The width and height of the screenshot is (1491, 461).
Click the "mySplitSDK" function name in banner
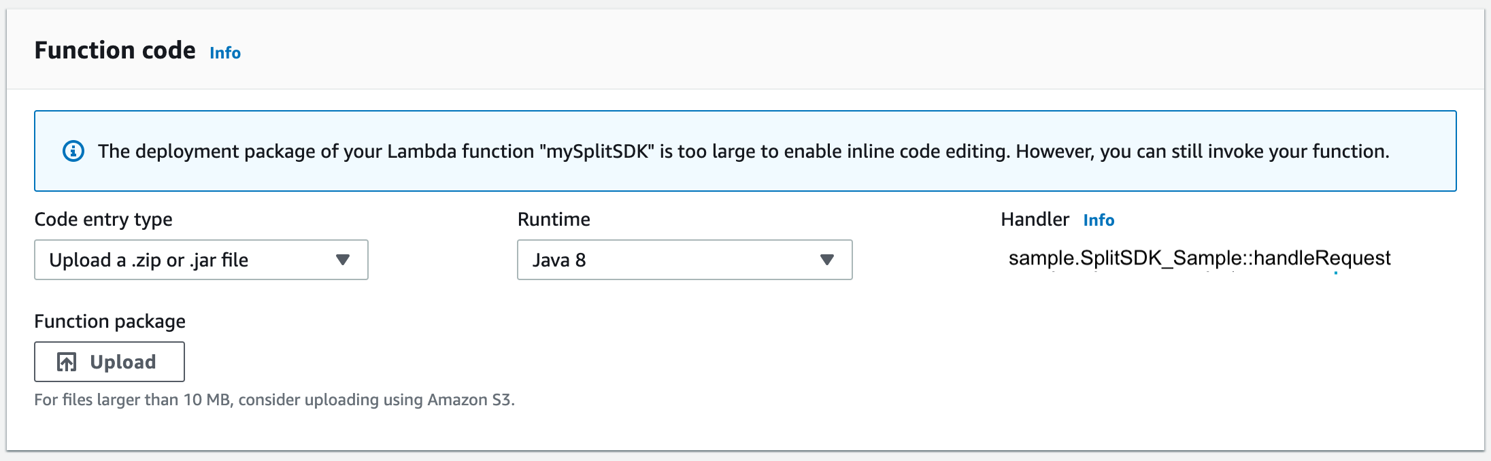[600, 151]
